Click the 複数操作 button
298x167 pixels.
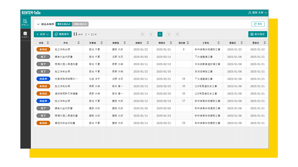point(62,34)
